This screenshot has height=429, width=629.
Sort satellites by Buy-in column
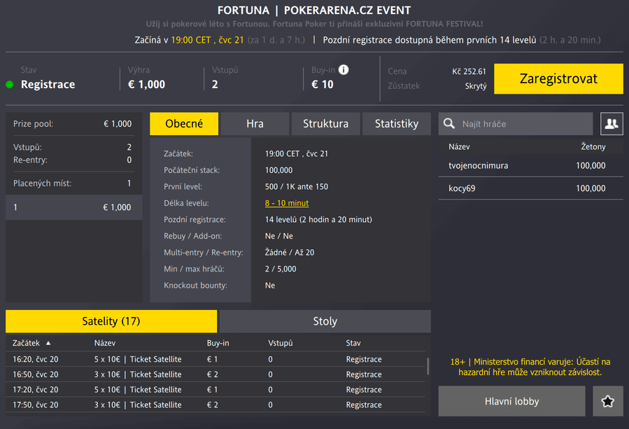click(x=218, y=343)
